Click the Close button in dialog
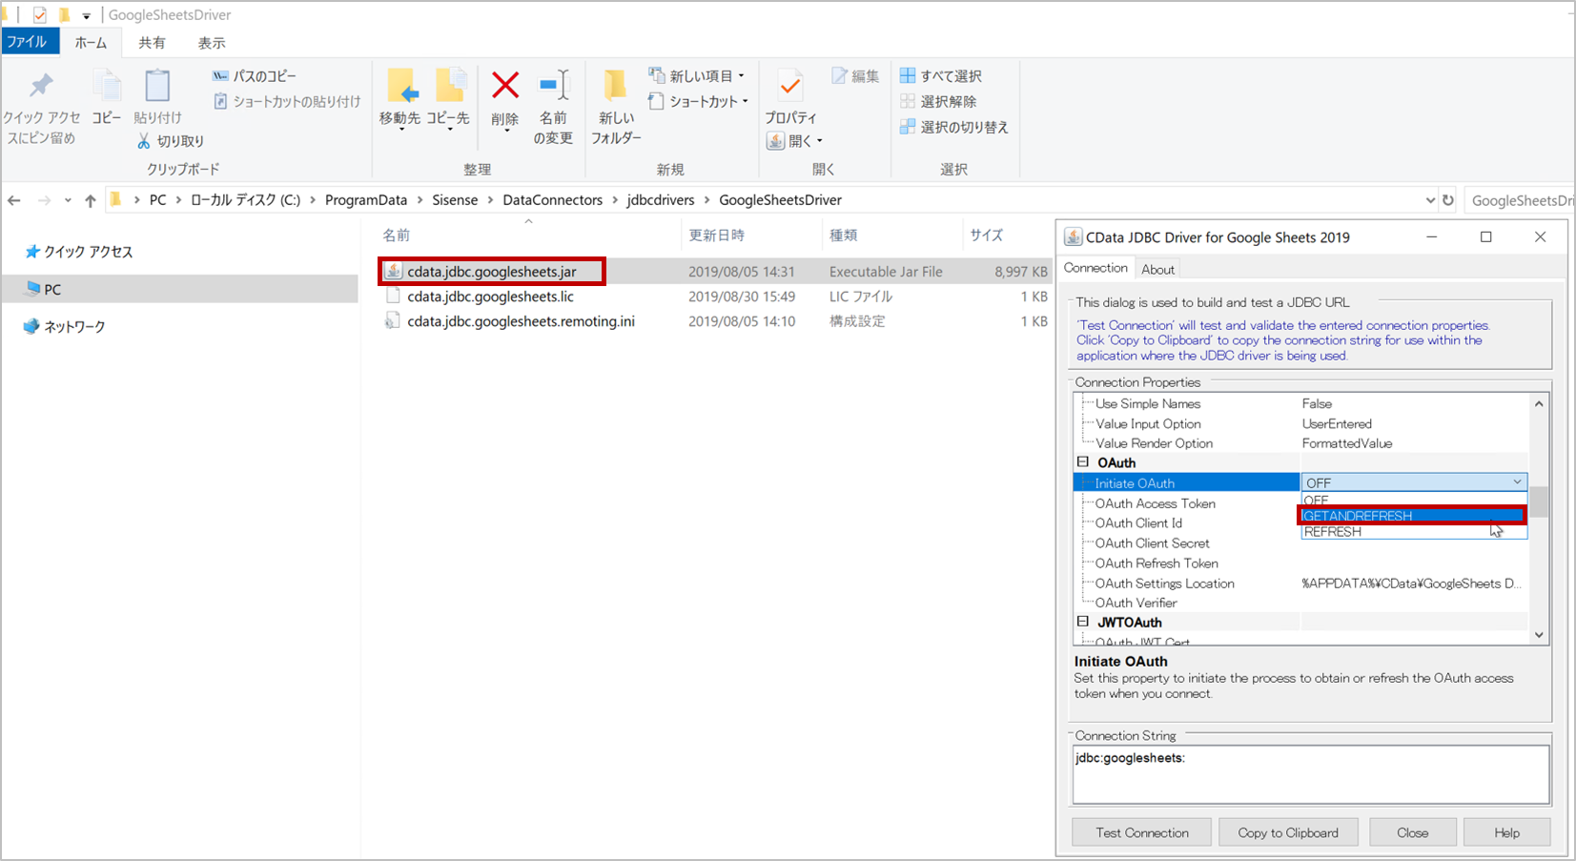1576x861 pixels. click(x=1412, y=832)
